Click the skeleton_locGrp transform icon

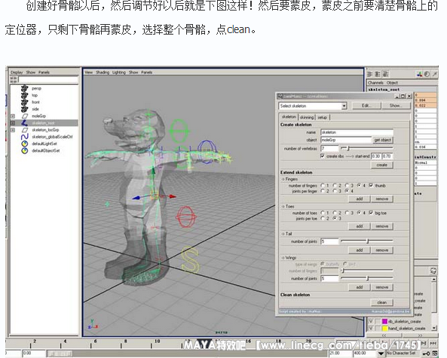tap(25, 130)
